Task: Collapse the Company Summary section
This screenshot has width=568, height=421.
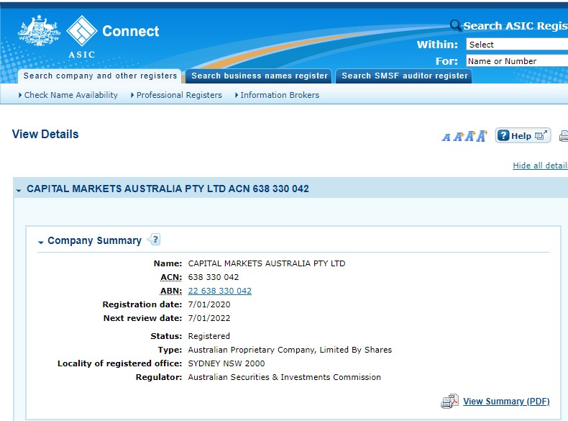Action: coord(40,242)
